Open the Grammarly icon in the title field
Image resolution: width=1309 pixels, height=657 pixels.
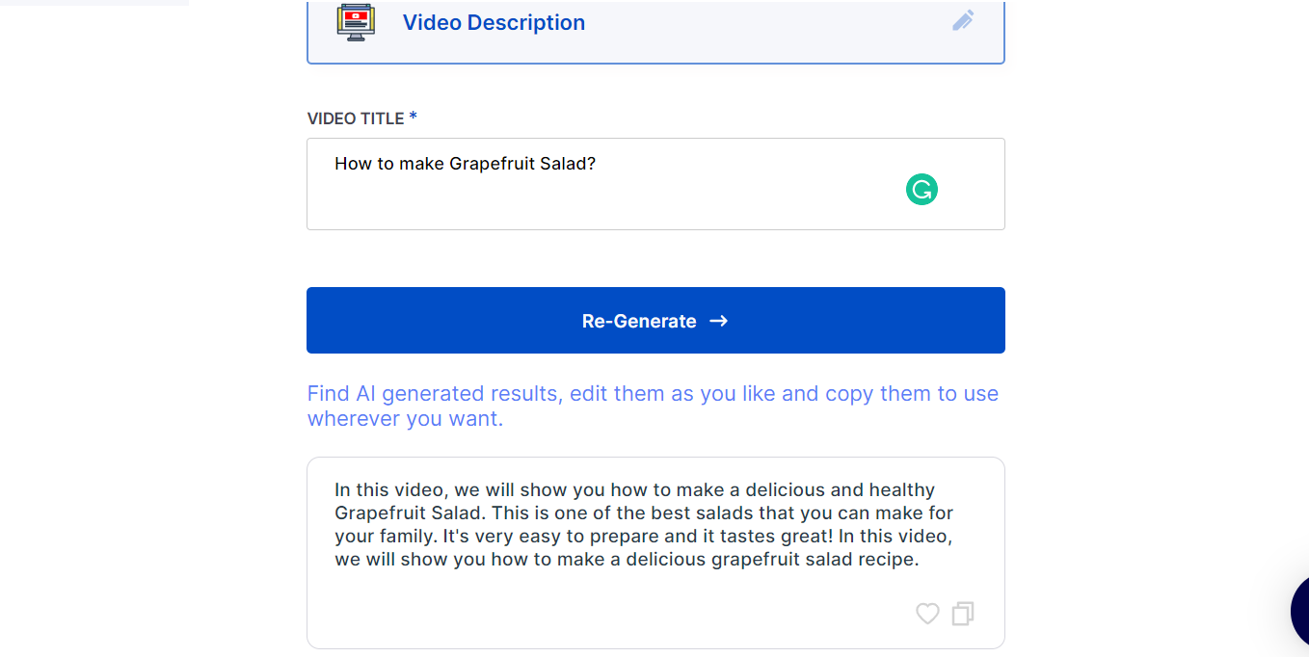[922, 190]
